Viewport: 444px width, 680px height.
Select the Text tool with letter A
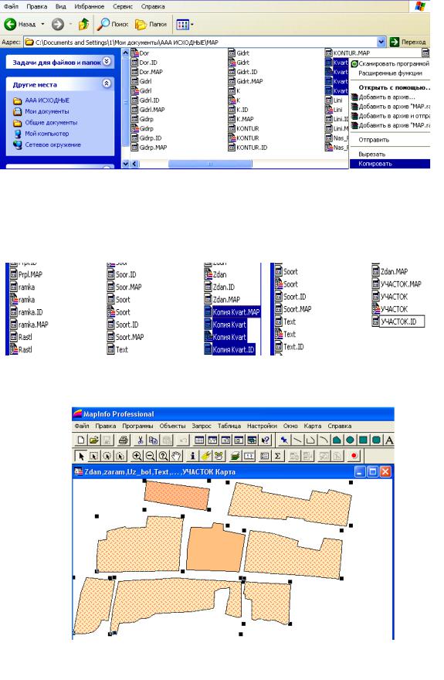click(x=389, y=440)
